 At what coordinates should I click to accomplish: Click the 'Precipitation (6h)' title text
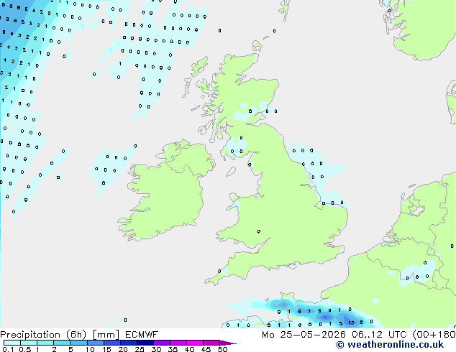coord(43,335)
